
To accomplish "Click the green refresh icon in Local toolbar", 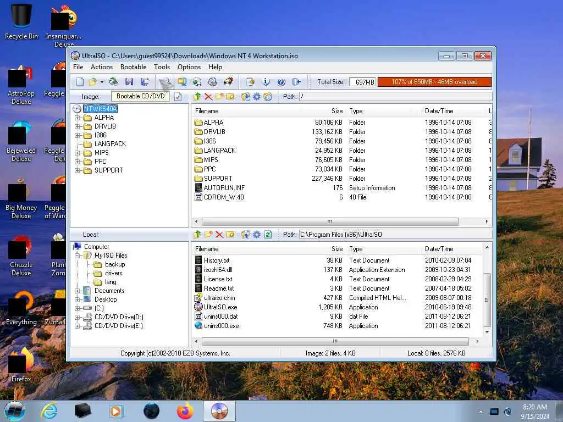I will [x=268, y=234].
